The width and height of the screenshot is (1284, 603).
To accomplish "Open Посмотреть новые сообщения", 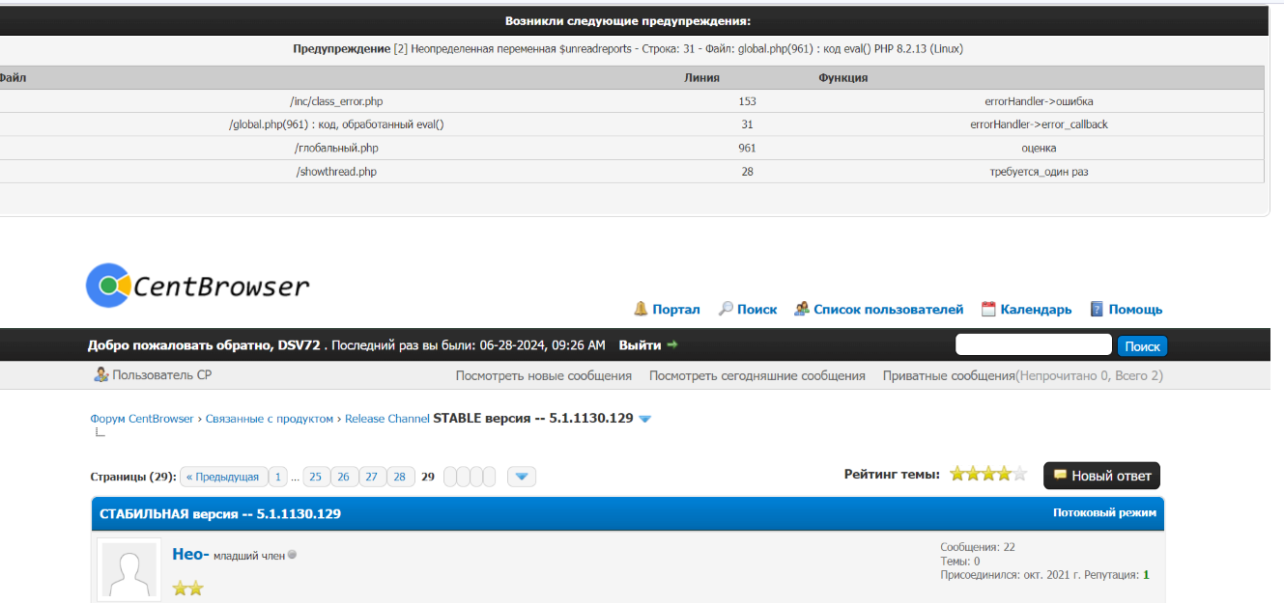I will point(544,375).
